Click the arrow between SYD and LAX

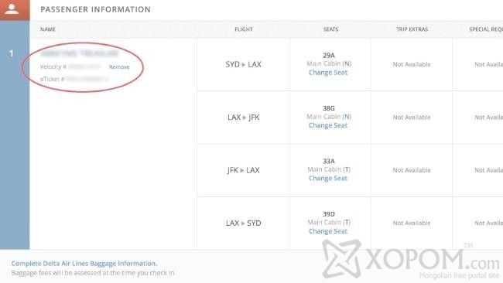click(244, 65)
